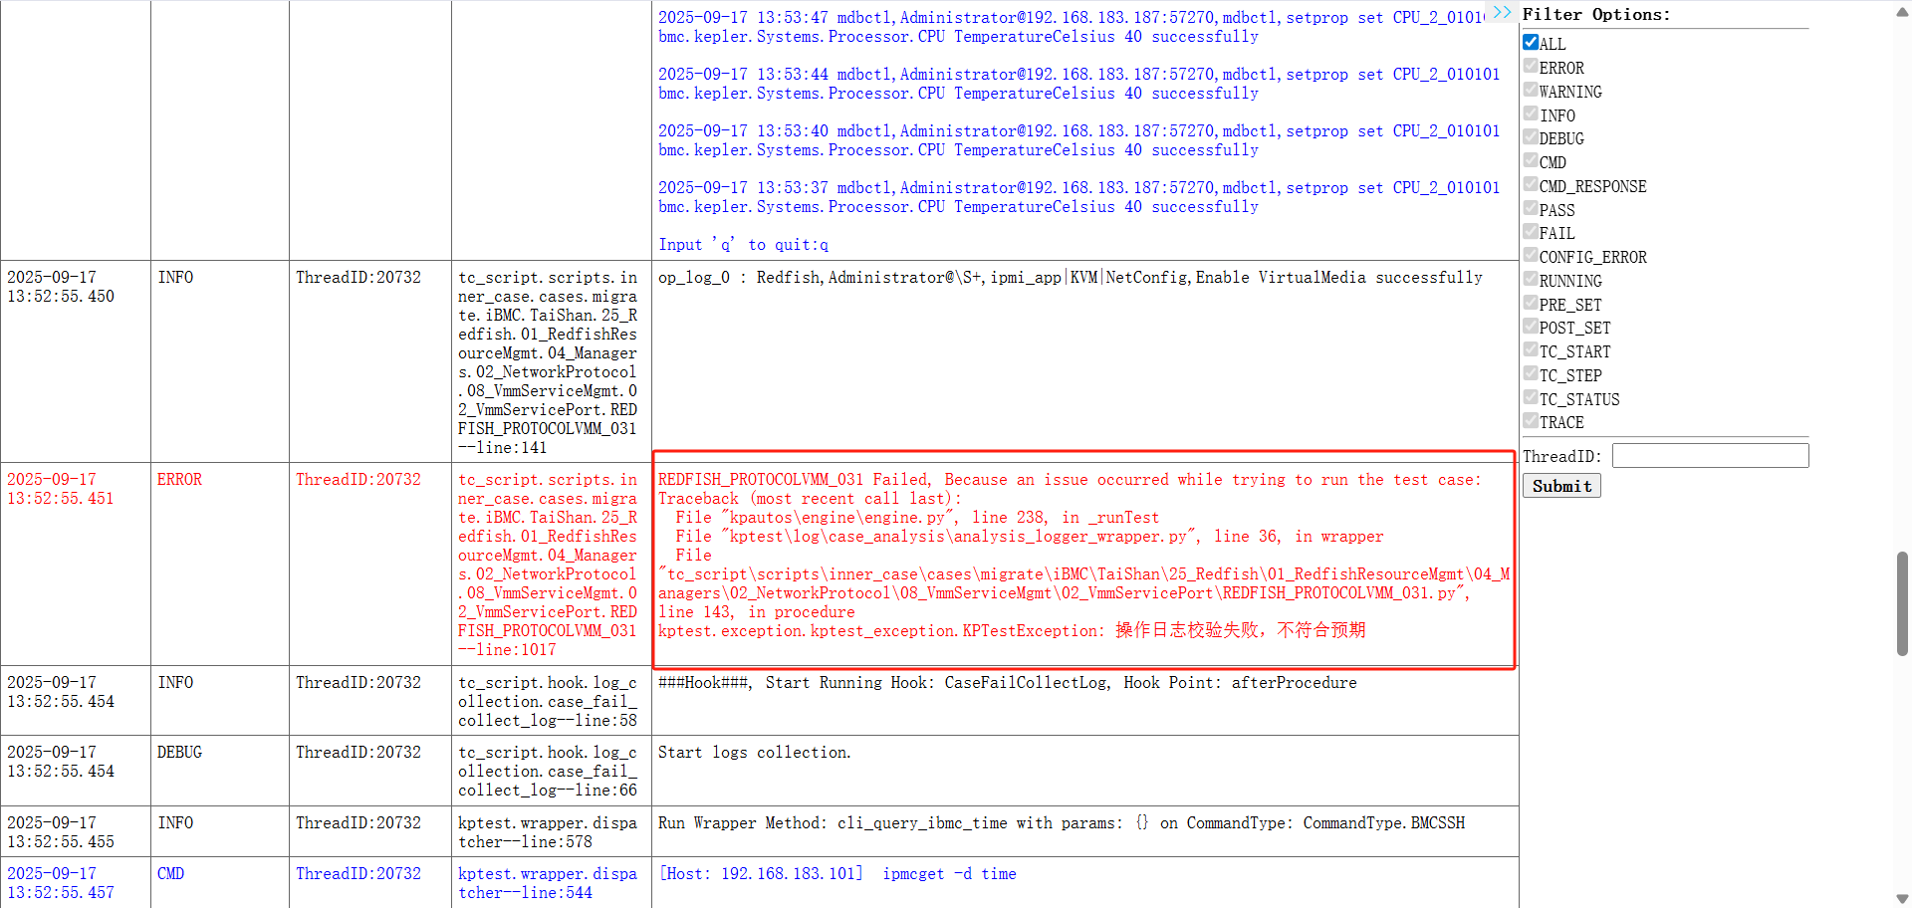Screen dimensions: 1912x908
Task: Enable the WARNING filter checkbox
Action: (x=1531, y=91)
